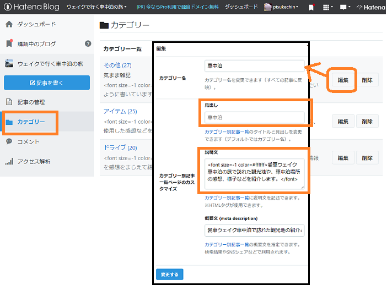
Task: Click the 気まま雑記 description text
Action: pos(117,75)
